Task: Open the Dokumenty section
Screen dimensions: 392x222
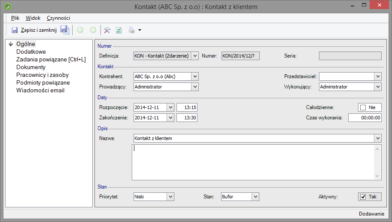Action: coord(31,67)
